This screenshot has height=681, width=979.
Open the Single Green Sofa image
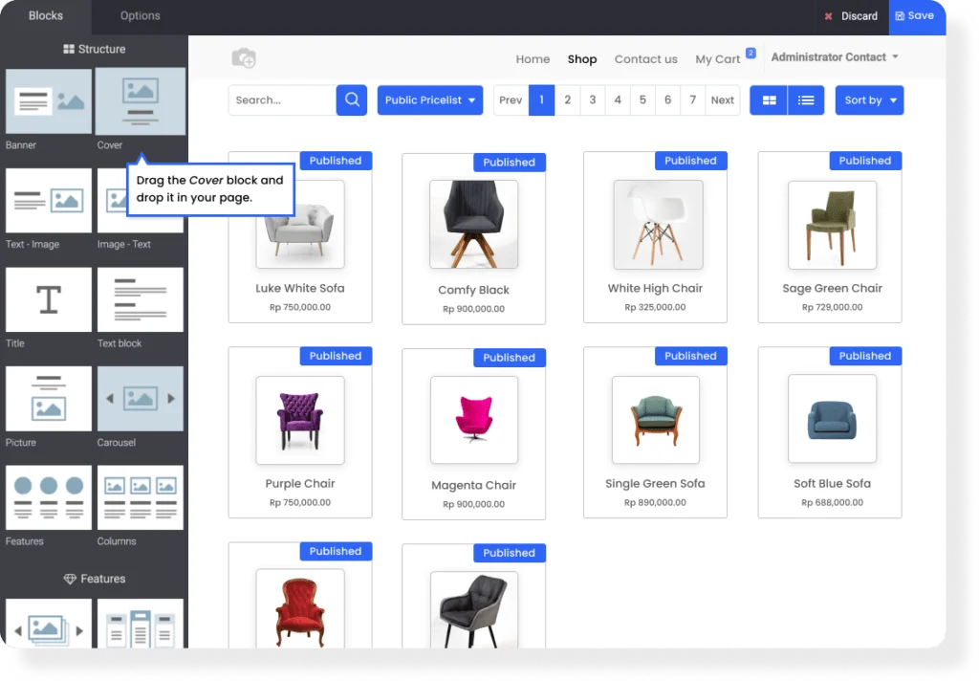tap(656, 420)
